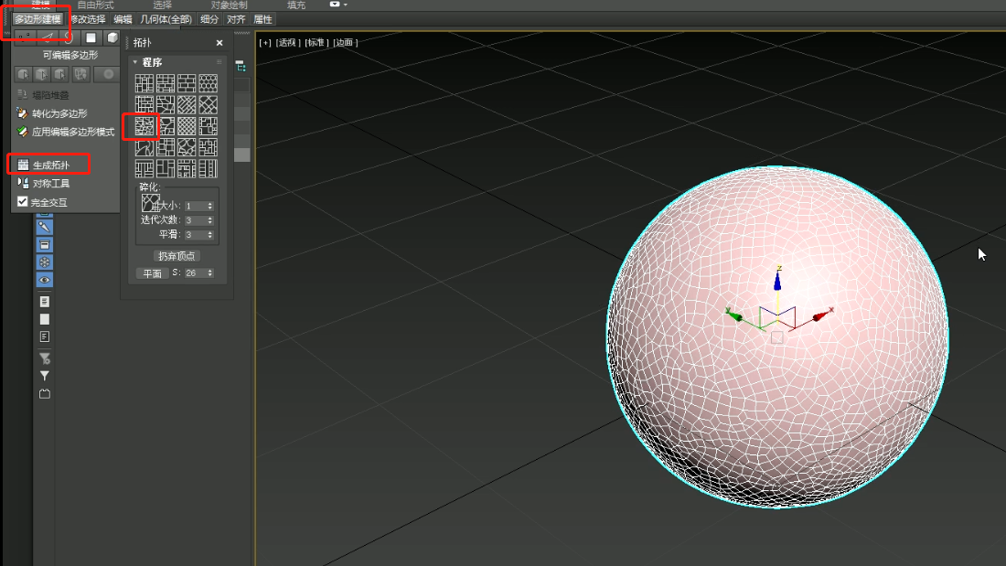Click 扔弃顶点 button
The width and height of the screenshot is (1006, 566).
(x=177, y=256)
